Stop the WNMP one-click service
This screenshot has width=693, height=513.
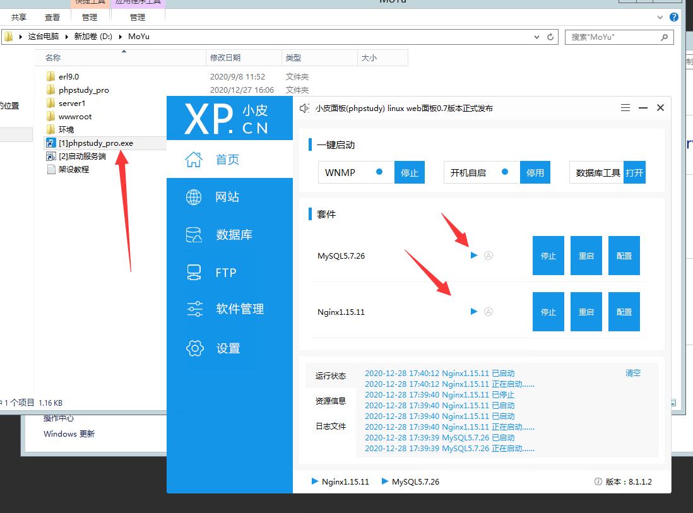410,172
